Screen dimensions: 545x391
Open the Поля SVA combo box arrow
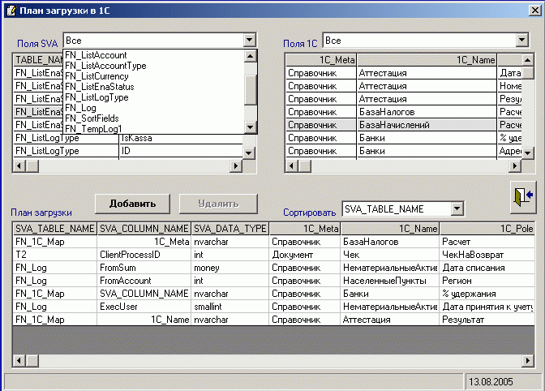tap(249, 40)
